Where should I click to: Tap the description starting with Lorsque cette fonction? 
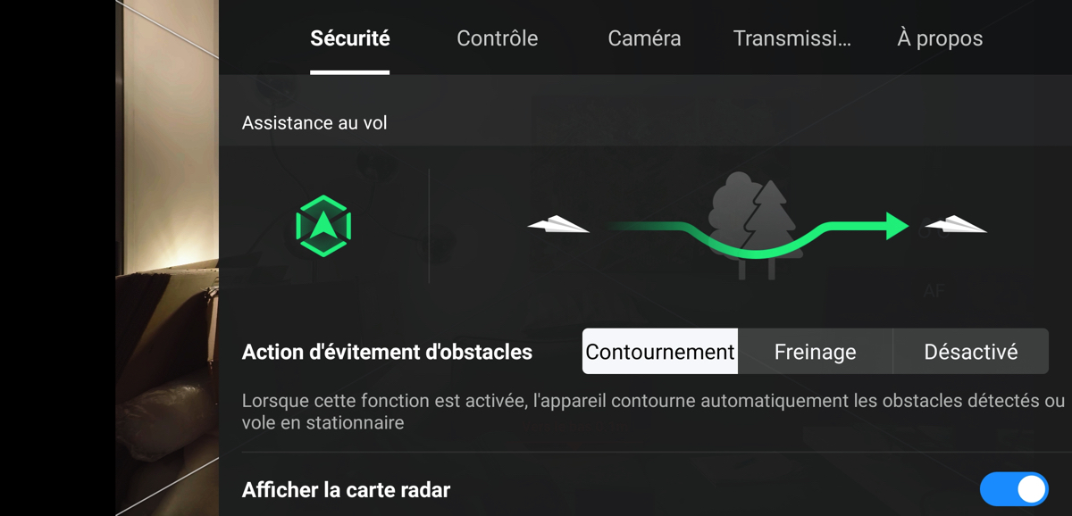click(653, 412)
